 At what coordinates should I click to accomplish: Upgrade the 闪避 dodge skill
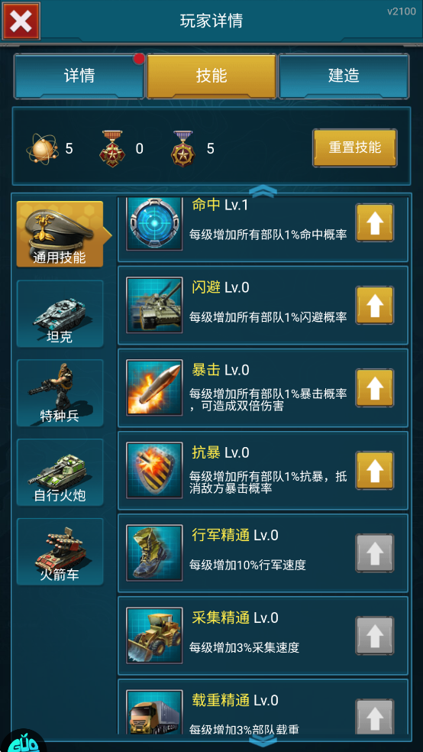click(375, 305)
